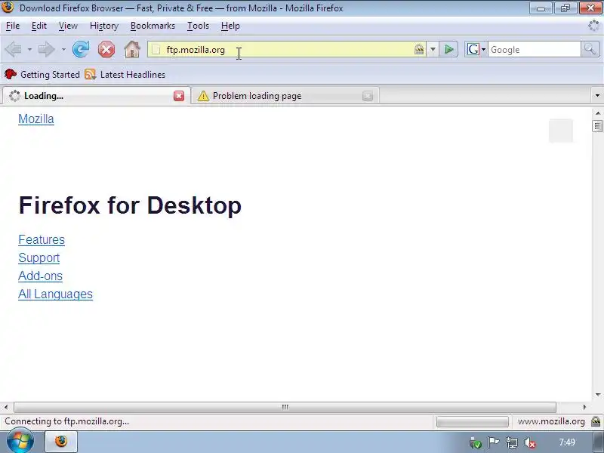Image resolution: width=604 pixels, height=453 pixels.
Task: Open the Support link
Action: (39, 257)
